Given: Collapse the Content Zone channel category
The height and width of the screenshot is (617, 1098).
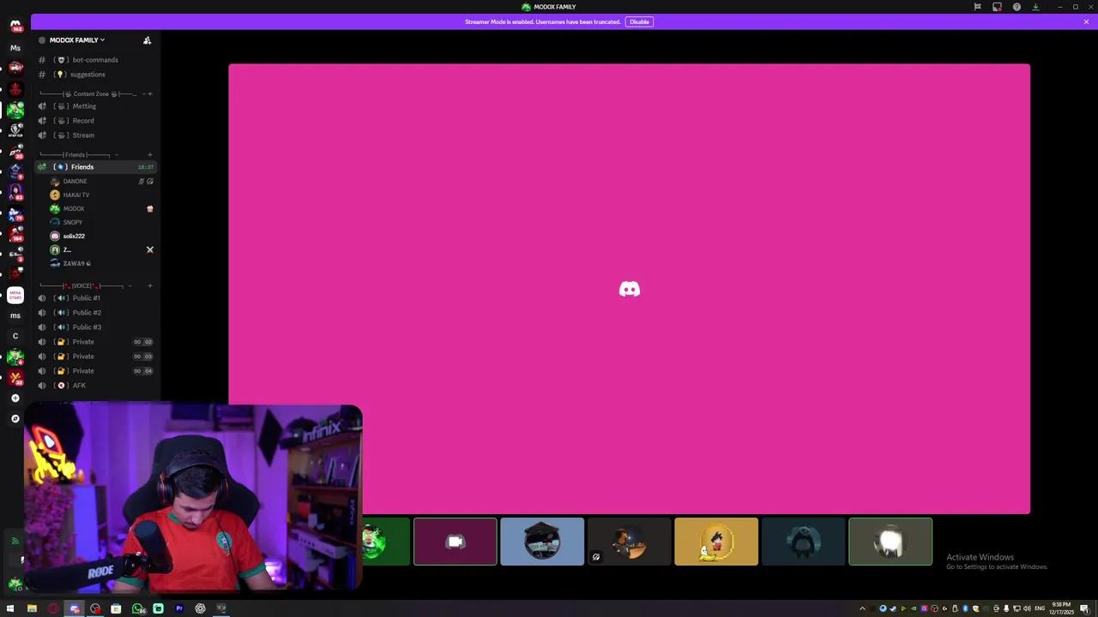Looking at the screenshot, I should click(x=90, y=93).
